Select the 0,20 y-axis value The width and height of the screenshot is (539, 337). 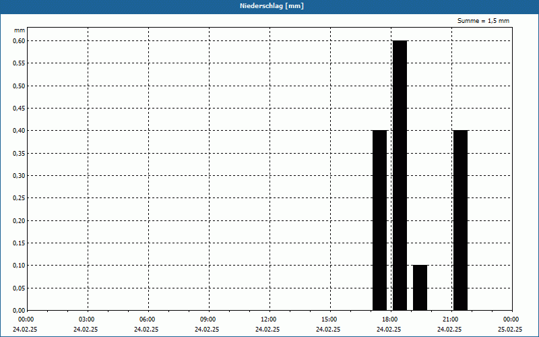pyautogui.click(x=19, y=221)
